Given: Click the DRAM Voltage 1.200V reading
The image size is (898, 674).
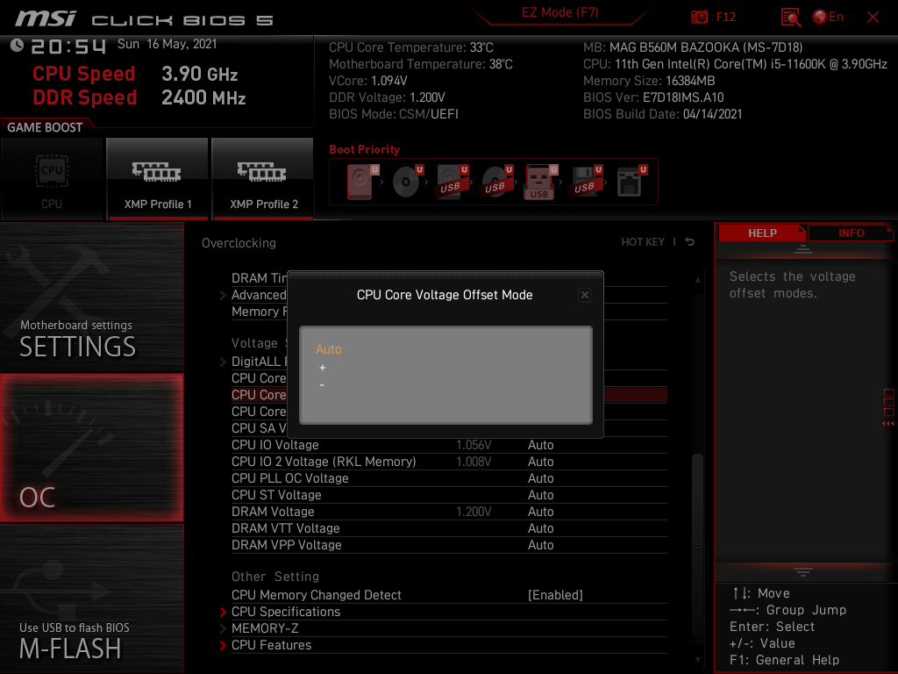Looking at the screenshot, I should click(x=474, y=512).
